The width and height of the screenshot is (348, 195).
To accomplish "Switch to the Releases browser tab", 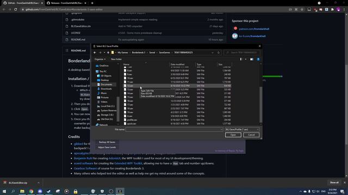I will [66, 3].
